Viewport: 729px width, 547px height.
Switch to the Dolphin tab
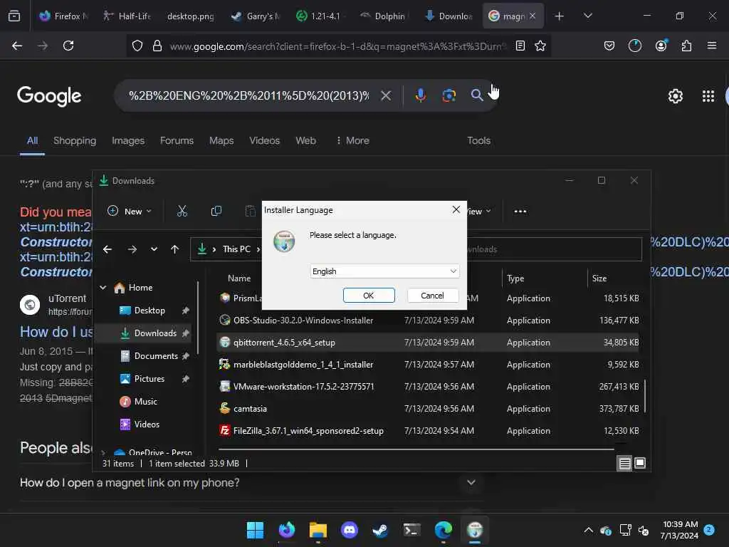[384, 16]
